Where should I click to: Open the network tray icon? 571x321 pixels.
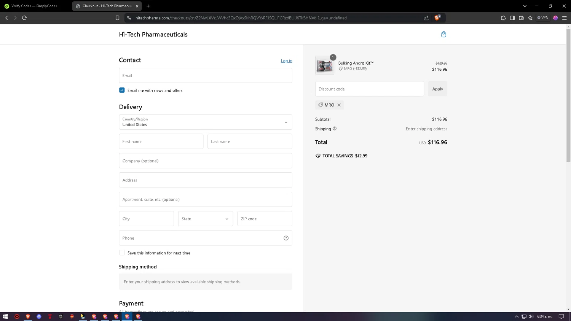tap(524, 316)
